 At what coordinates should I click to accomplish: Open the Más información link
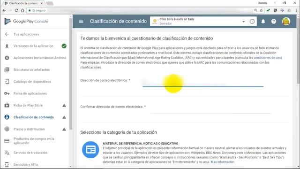(223, 162)
